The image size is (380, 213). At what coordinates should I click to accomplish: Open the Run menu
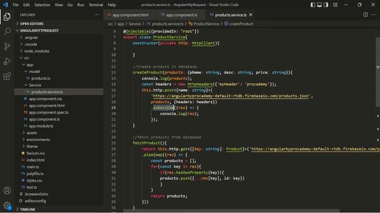[x=81, y=5]
